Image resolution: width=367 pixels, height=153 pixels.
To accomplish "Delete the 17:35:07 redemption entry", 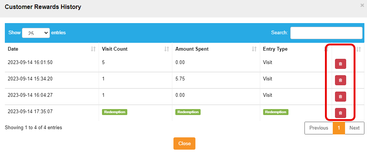I will coord(340,113).
